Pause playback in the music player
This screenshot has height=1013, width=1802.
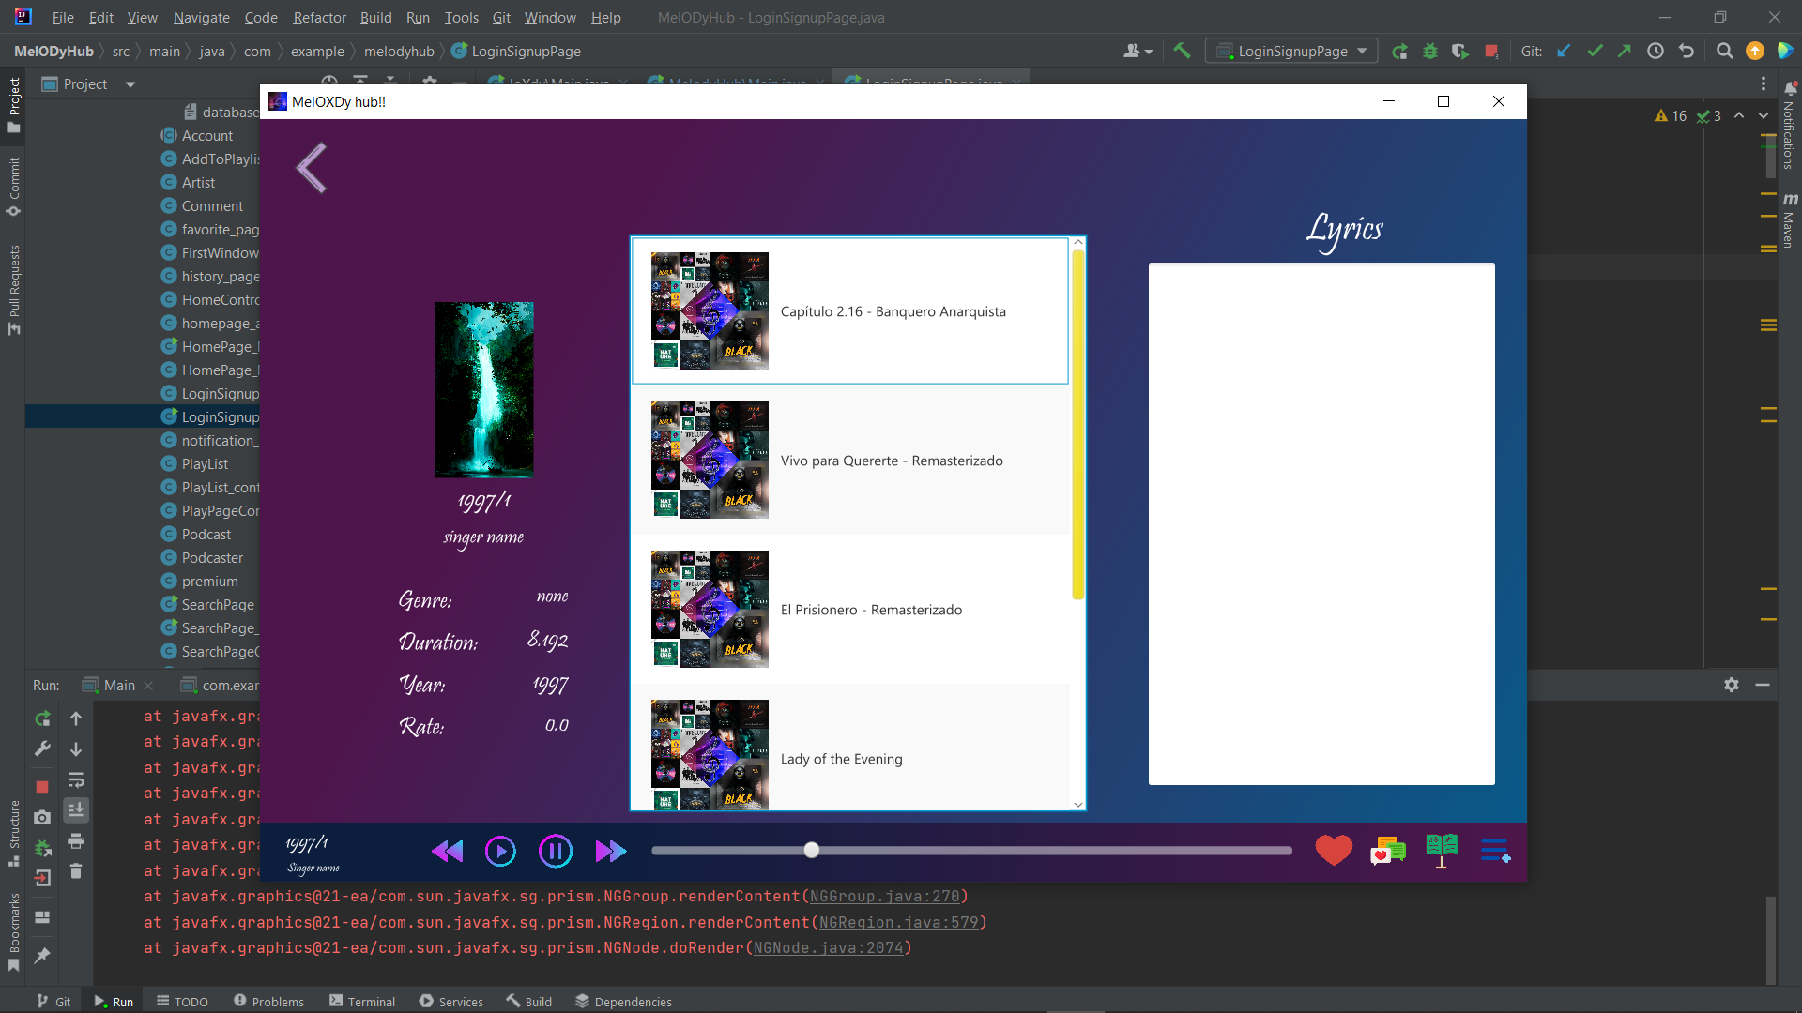(x=555, y=851)
